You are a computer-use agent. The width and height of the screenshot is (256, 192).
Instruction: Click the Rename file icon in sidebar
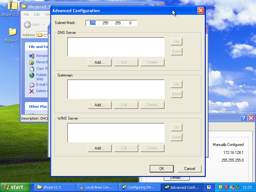click(32, 56)
